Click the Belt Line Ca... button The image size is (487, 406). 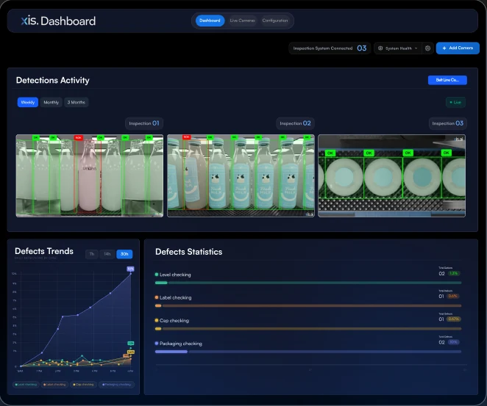447,80
